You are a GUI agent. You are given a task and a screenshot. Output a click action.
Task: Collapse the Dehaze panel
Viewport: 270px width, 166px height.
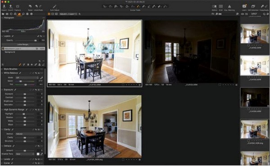click(2, 146)
